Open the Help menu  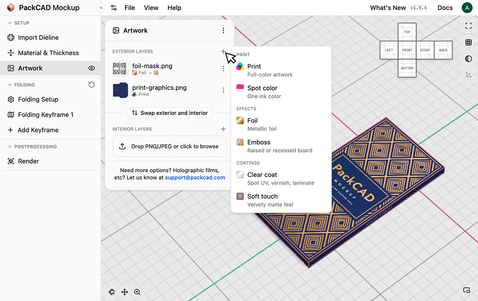tap(174, 8)
